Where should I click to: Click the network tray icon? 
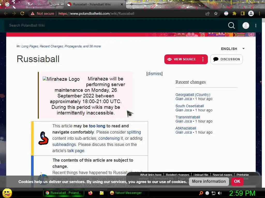tap(214, 193)
